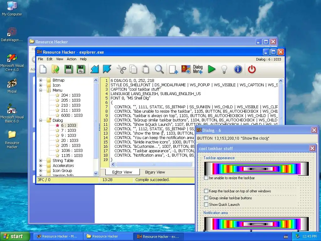The height and width of the screenshot is (241, 321).
Task: Click the Export resource arrow pointing up-left
Action: 107,69
